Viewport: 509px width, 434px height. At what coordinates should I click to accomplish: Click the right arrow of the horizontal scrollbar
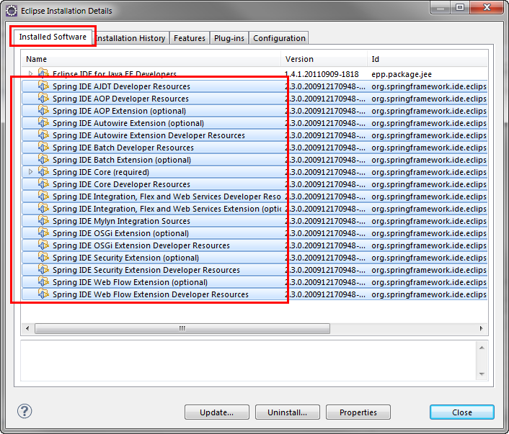tap(481, 328)
